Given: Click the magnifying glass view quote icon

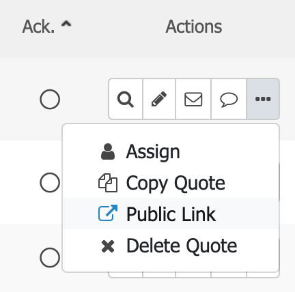Looking at the screenshot, I should 126,99.
